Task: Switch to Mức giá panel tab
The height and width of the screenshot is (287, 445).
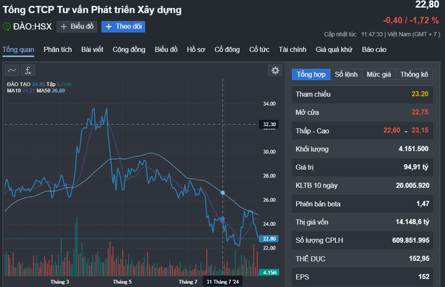Action: pos(379,74)
